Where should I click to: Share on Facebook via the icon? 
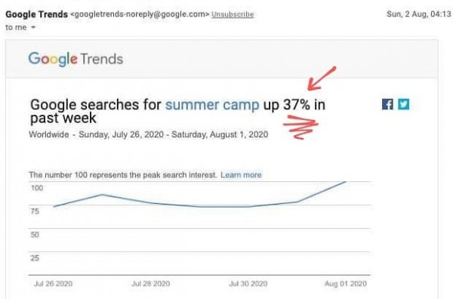387,104
